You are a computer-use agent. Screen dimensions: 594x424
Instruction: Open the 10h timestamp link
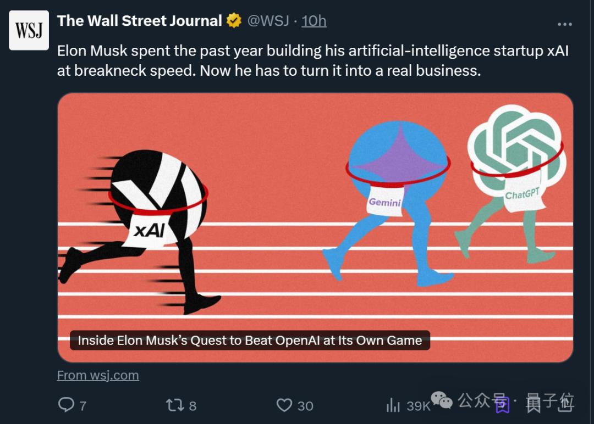pos(314,21)
